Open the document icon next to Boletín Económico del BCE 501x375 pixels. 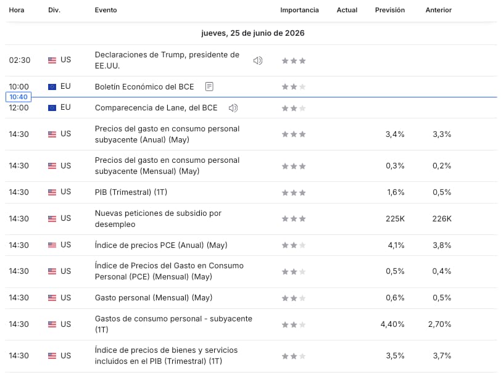209,86
